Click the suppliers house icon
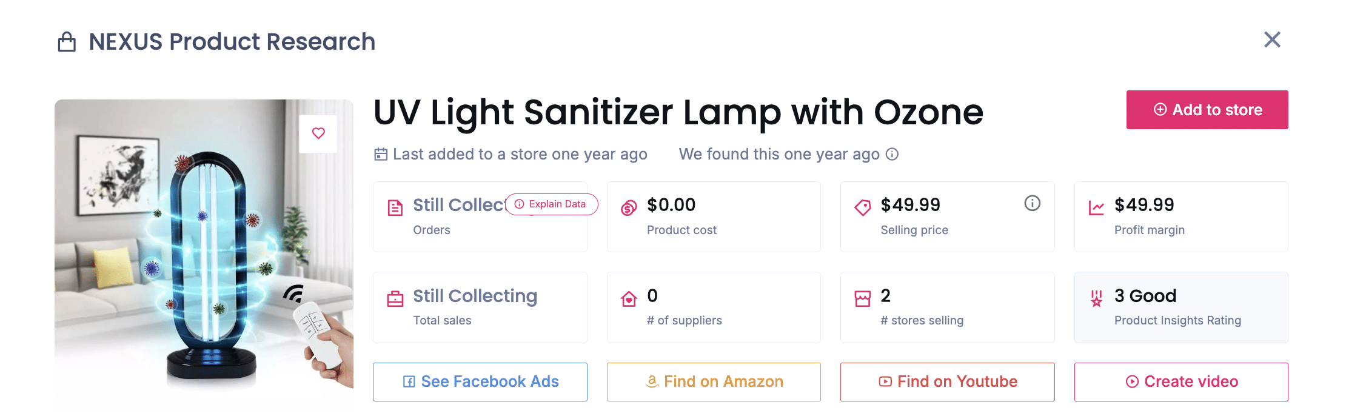 629,299
